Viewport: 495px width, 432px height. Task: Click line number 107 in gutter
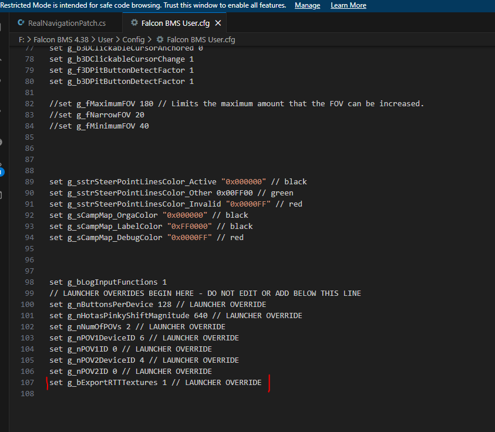(x=27, y=383)
